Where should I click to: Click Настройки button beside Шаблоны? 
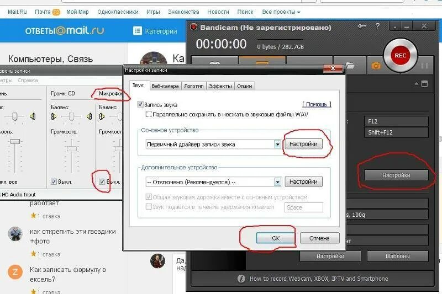coord(330,256)
